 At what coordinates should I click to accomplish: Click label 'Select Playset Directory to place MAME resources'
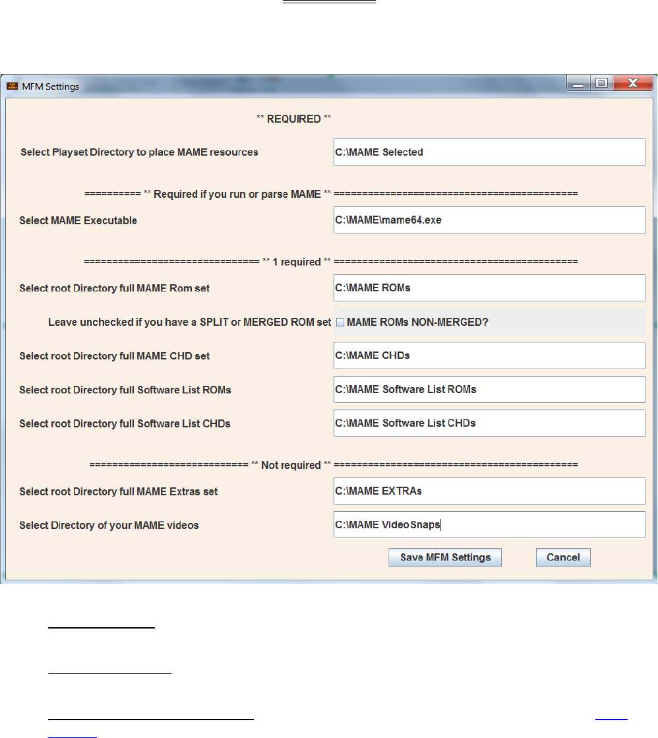[139, 152]
